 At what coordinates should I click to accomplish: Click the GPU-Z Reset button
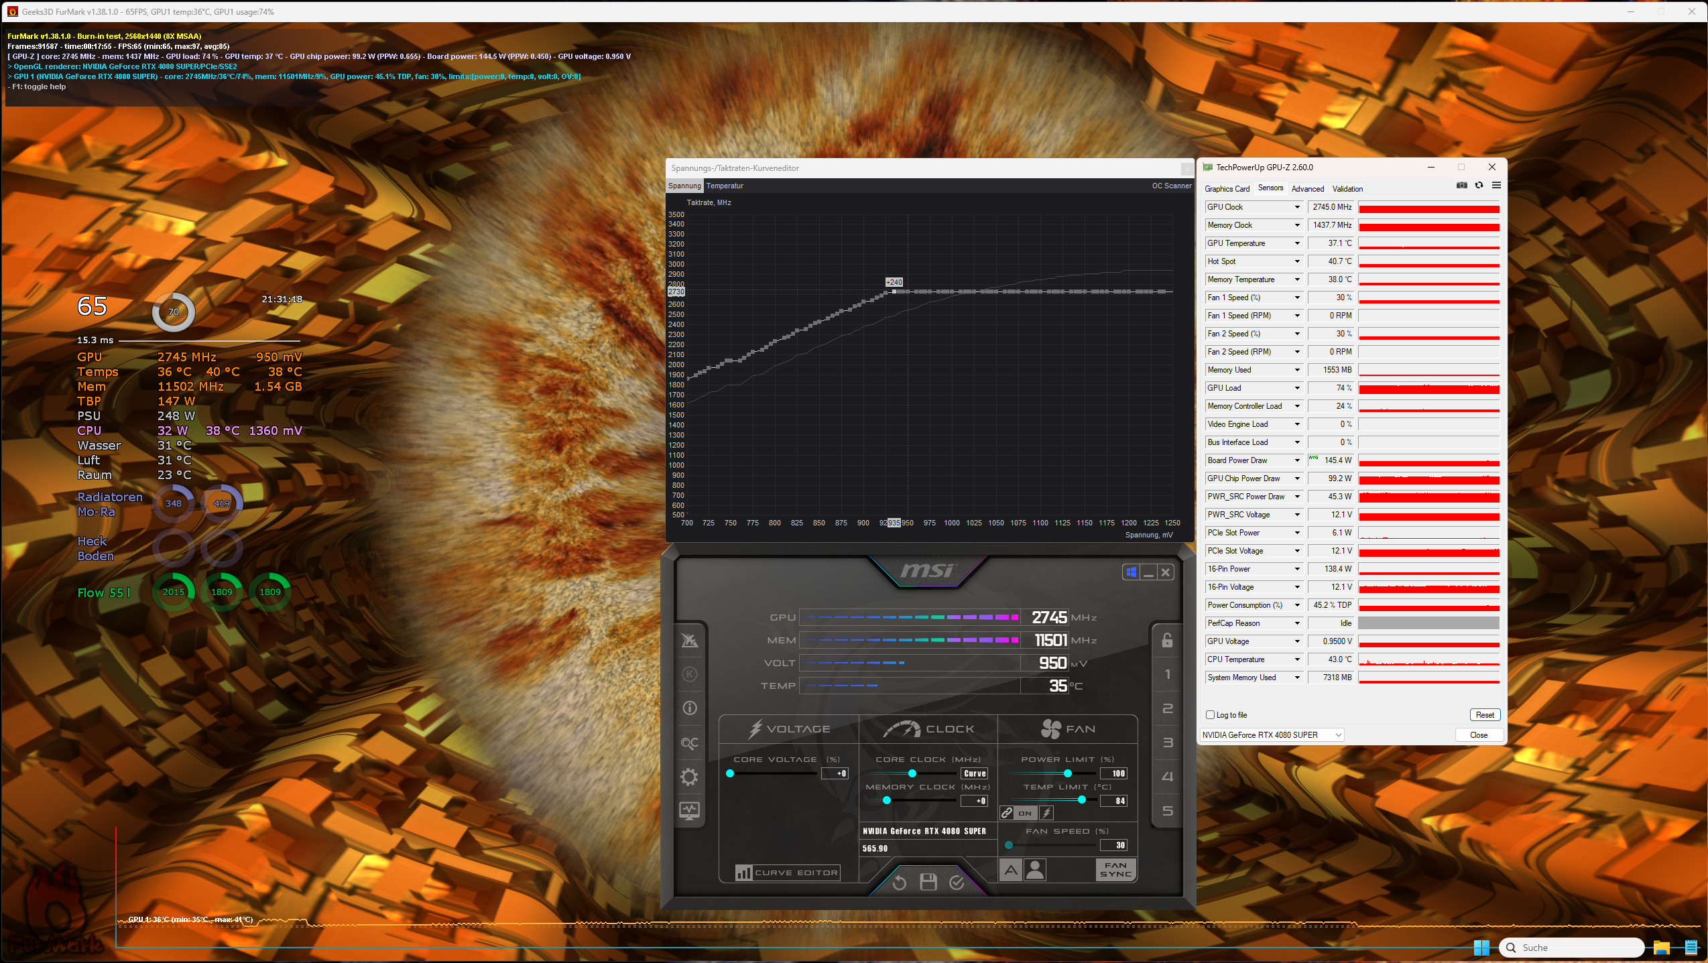tap(1484, 715)
